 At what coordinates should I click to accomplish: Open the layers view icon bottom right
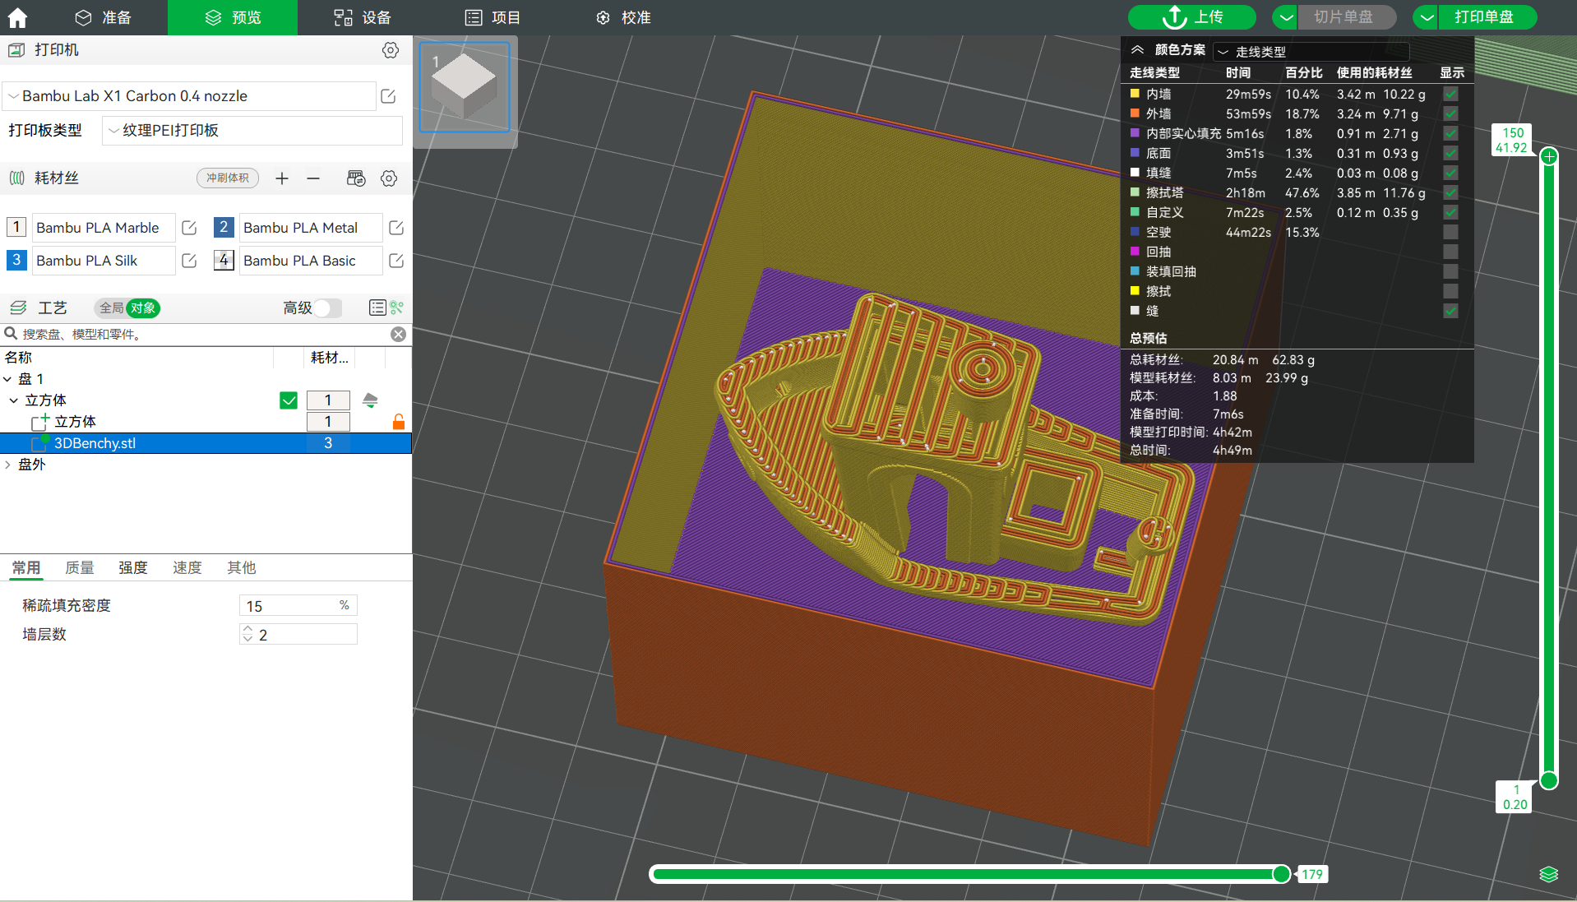1548,874
